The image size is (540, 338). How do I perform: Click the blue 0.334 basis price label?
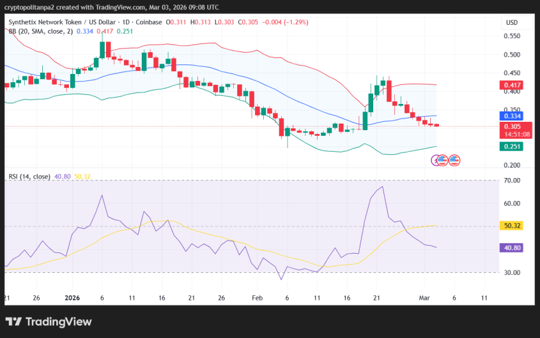coord(512,116)
